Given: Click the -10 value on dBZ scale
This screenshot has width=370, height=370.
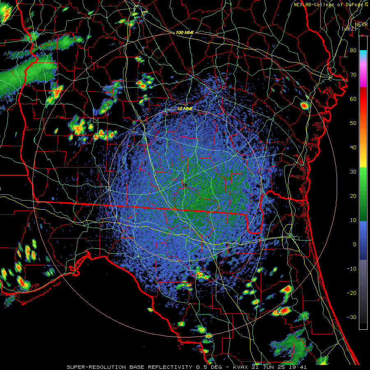Looking at the screenshot, I should [x=351, y=269].
